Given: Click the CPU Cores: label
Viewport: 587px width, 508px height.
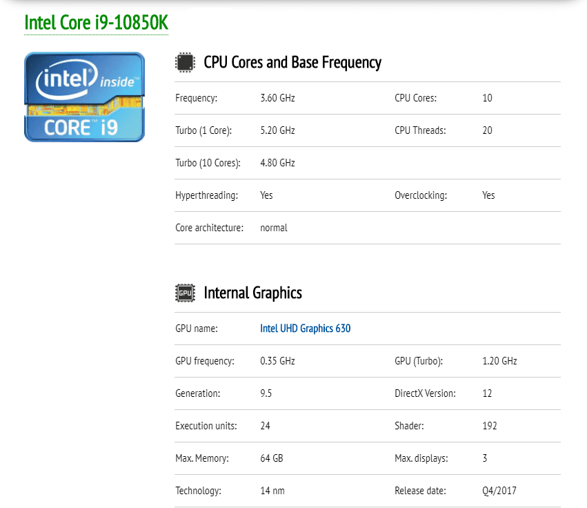Looking at the screenshot, I should [415, 98].
